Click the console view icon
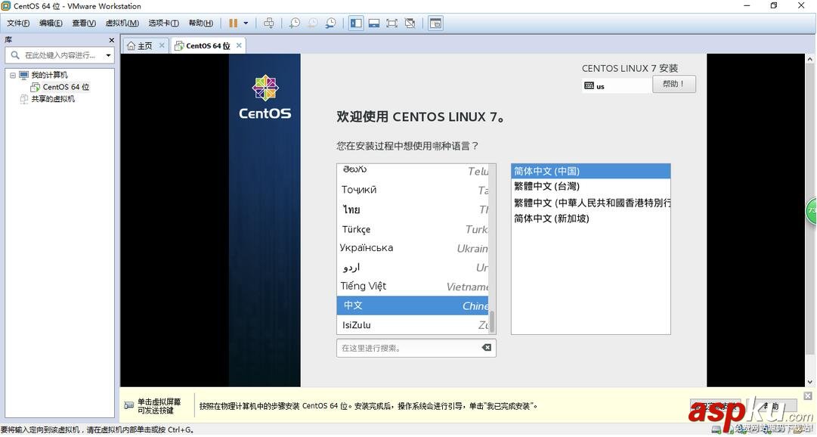The width and height of the screenshot is (817, 437). [x=435, y=23]
